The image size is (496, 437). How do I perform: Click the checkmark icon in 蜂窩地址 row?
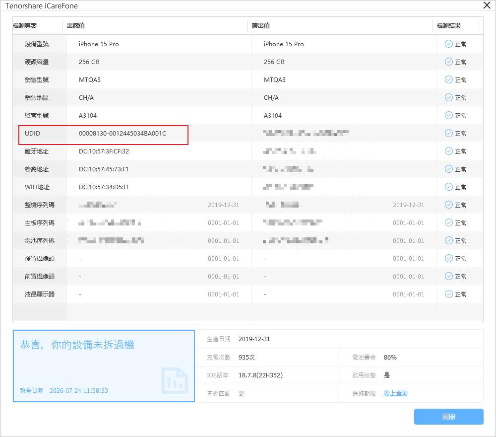coord(448,169)
